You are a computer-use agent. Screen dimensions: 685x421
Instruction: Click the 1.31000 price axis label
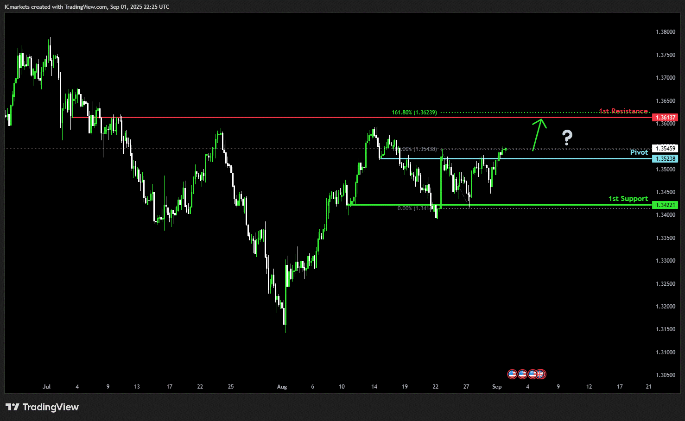(x=666, y=352)
